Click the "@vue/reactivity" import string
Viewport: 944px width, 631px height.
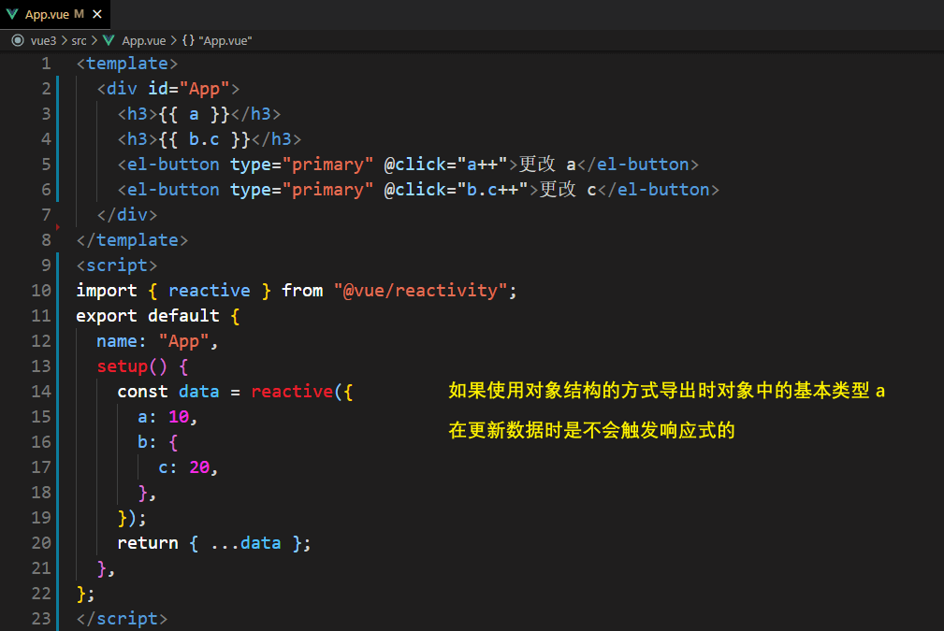click(421, 291)
